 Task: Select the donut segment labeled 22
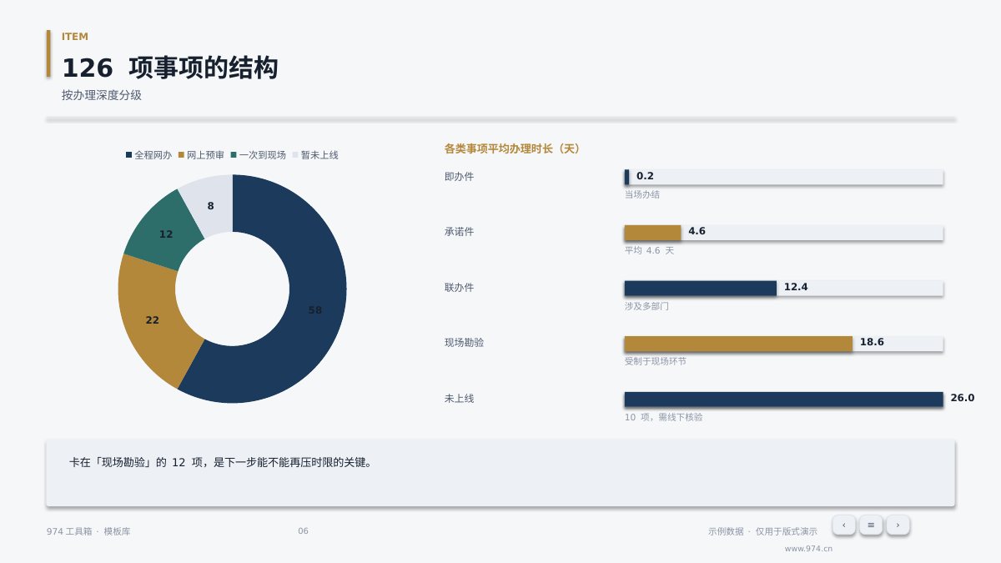pyautogui.click(x=152, y=319)
